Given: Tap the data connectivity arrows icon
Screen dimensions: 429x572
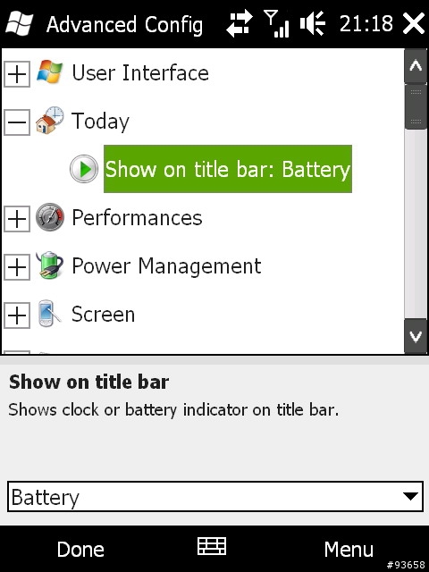Looking at the screenshot, I should (x=240, y=23).
